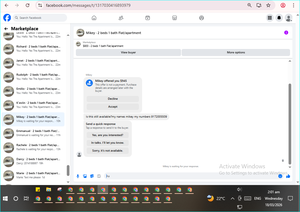Click the chat scrollbar down arrow

290,167
